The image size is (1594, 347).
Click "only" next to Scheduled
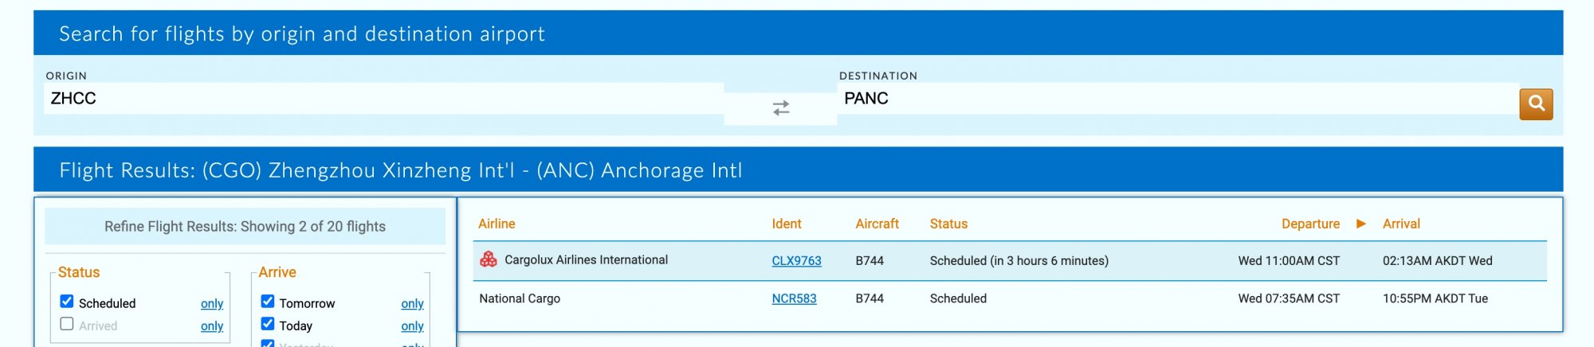click(x=212, y=303)
